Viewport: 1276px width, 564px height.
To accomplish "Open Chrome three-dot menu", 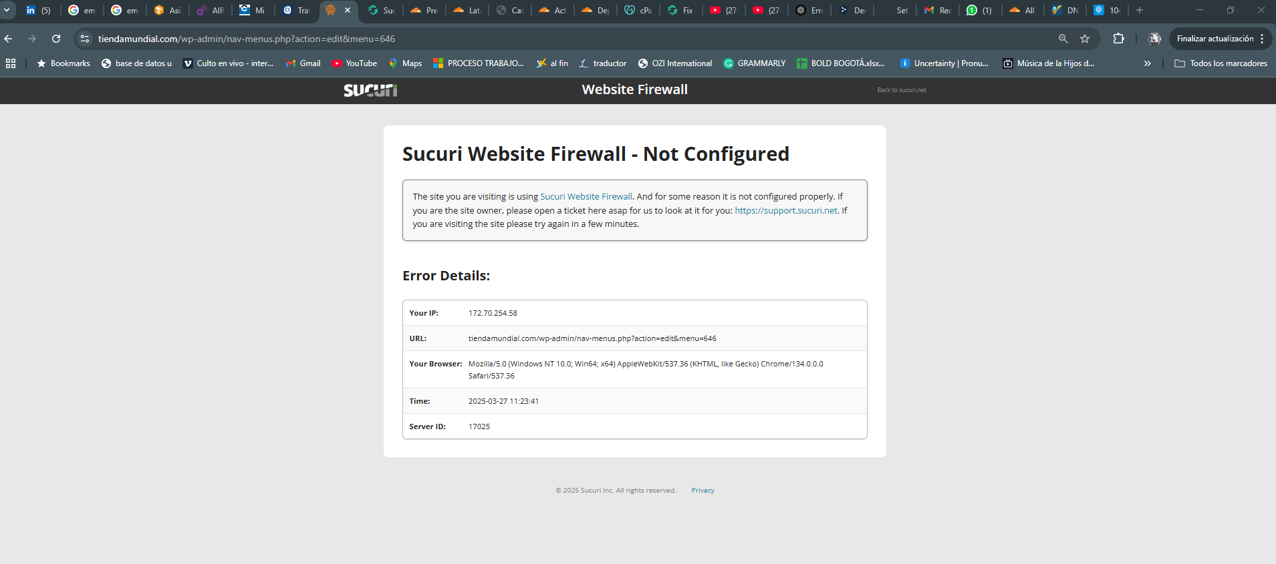I will (1262, 39).
